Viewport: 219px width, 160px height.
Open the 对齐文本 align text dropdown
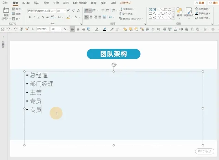127,14
